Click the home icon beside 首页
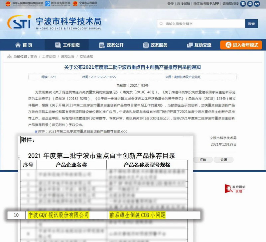Screen dimensions: 266x242 pos(18,45)
